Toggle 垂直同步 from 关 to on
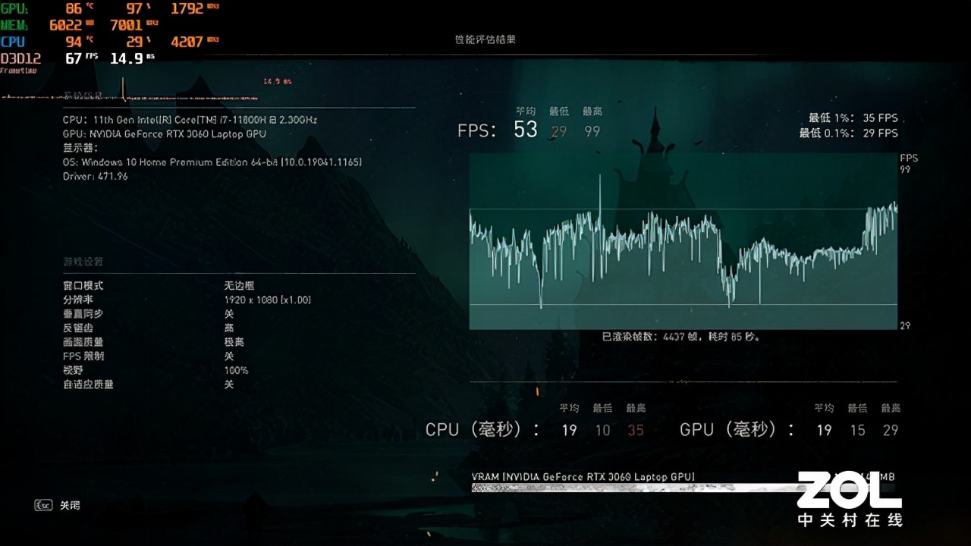The image size is (971, 546). tap(228, 314)
